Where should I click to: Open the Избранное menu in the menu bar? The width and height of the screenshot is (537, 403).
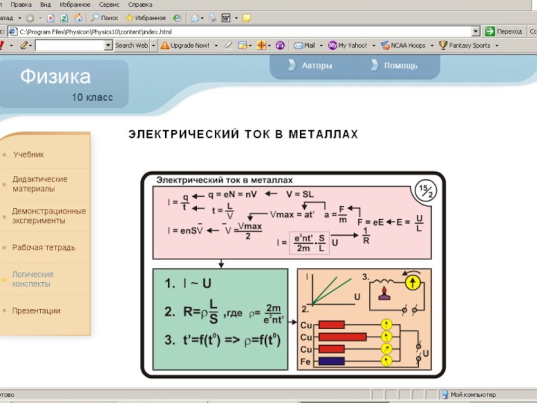pyautogui.click(x=75, y=5)
